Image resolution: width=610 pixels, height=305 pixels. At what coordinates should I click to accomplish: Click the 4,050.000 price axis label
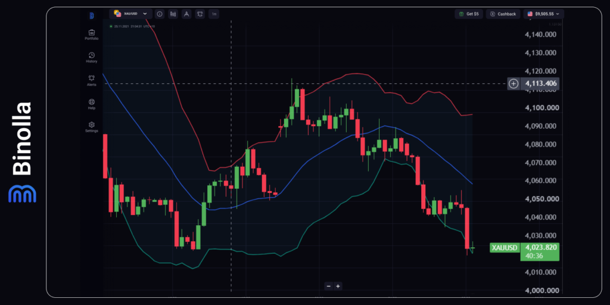tap(541, 199)
